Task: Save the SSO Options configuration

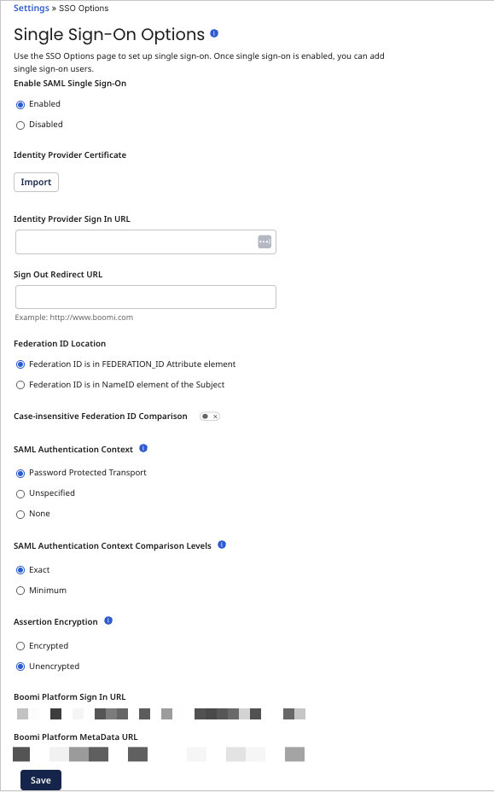Action: (x=40, y=779)
